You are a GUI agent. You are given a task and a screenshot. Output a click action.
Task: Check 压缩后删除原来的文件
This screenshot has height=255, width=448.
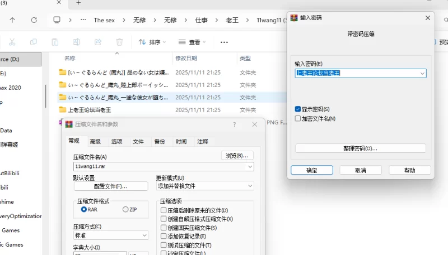coord(164,210)
